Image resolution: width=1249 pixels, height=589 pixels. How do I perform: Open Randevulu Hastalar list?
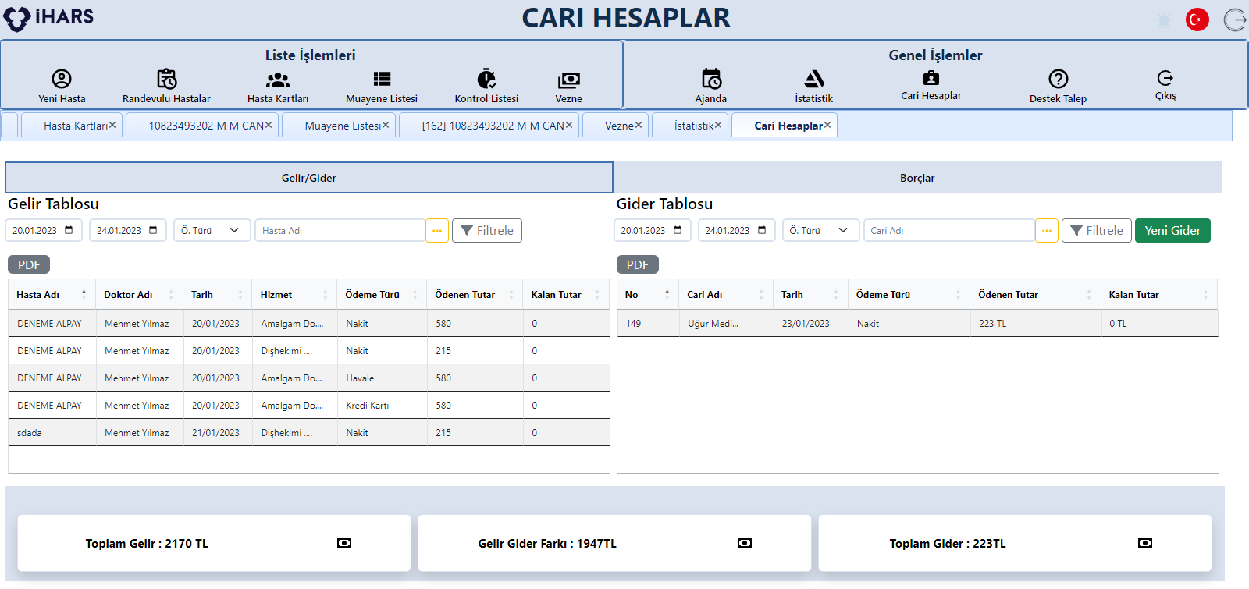(x=166, y=79)
